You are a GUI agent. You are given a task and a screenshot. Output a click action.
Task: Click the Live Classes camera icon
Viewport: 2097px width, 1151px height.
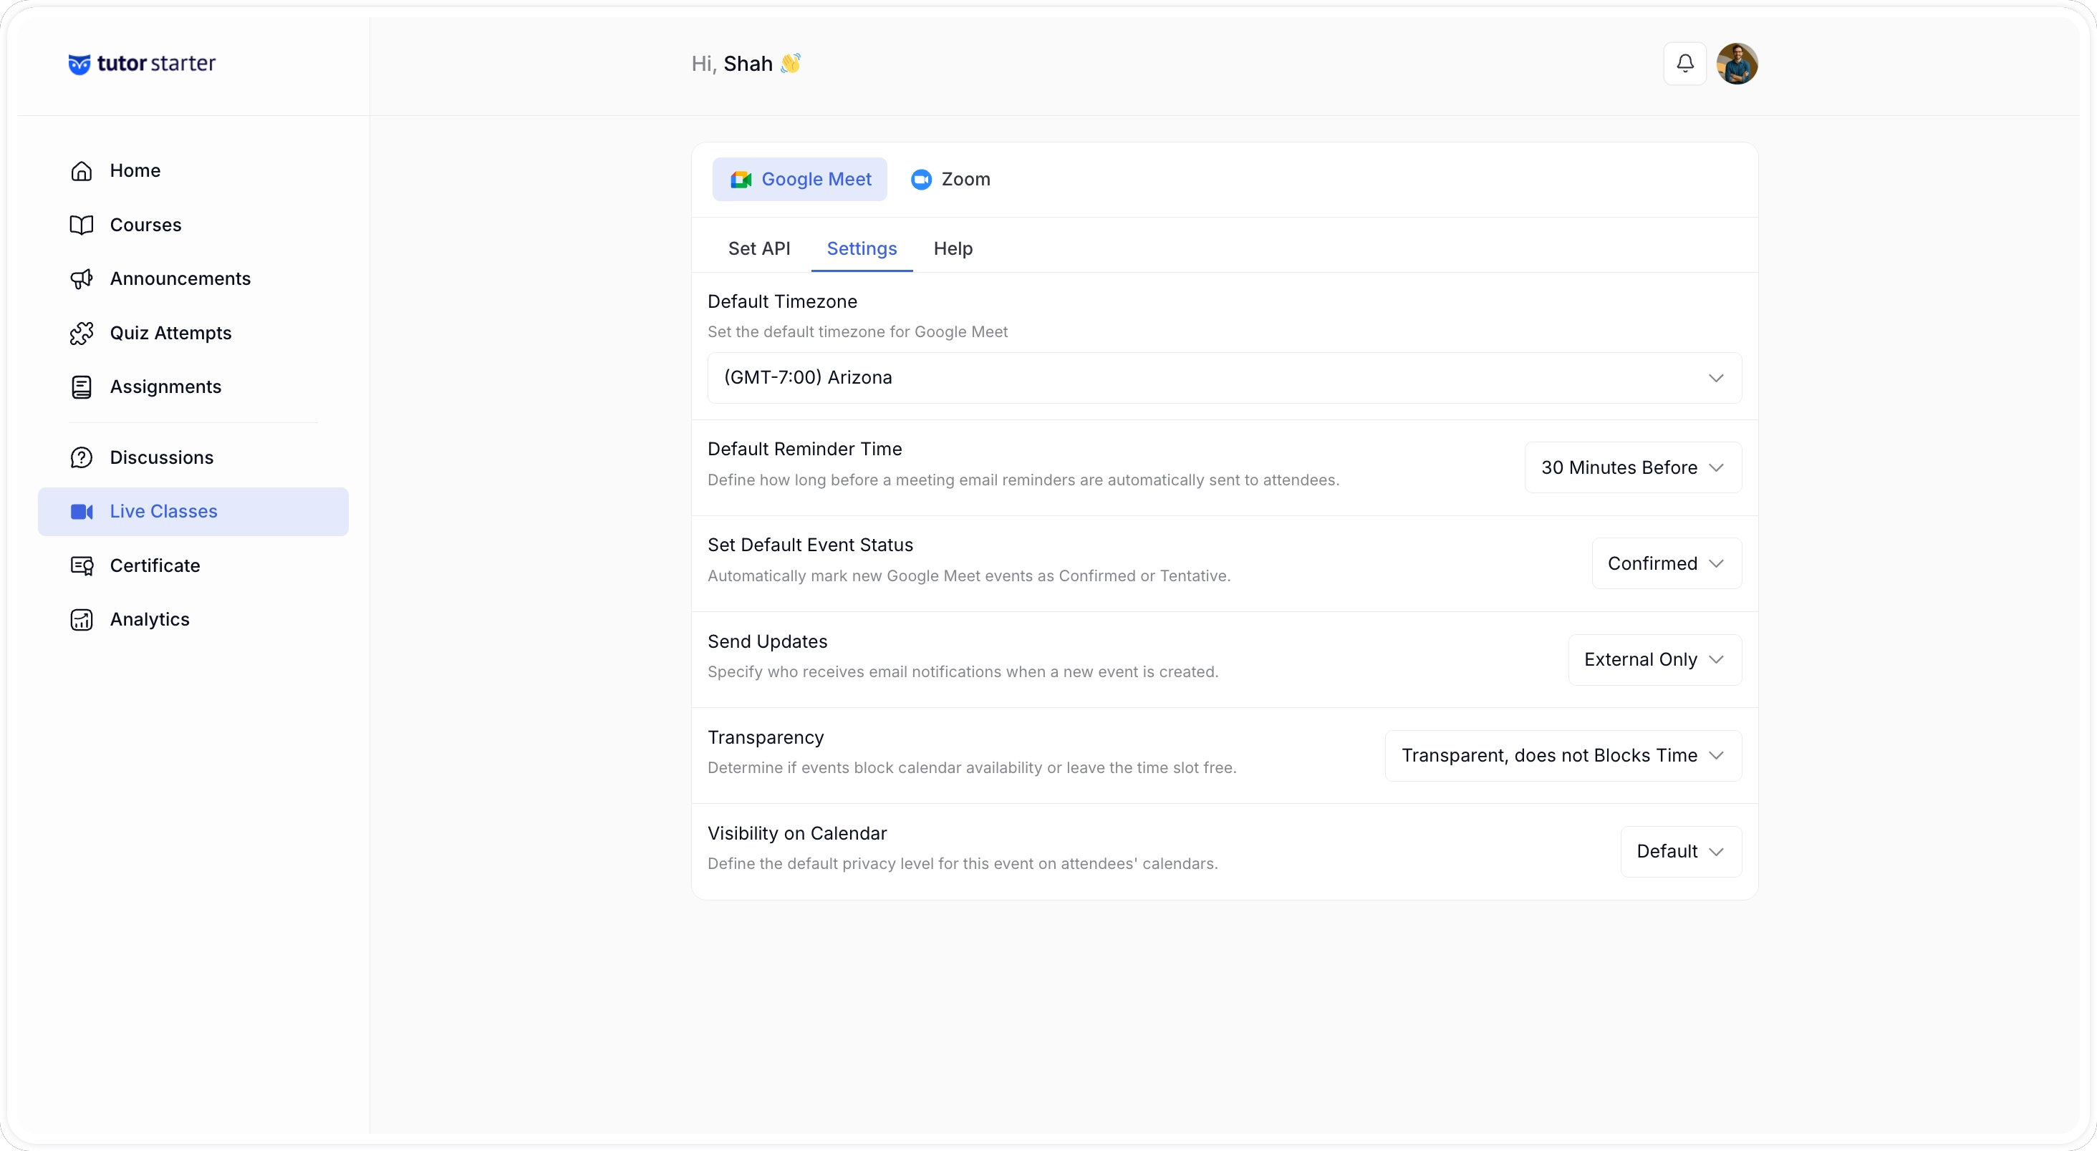point(82,512)
